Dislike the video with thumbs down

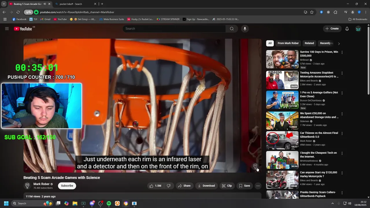click(169, 186)
